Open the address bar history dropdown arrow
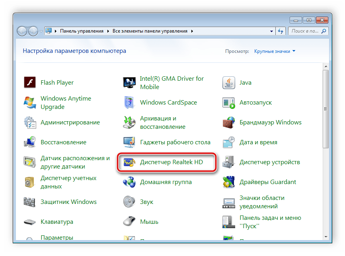 (271, 31)
